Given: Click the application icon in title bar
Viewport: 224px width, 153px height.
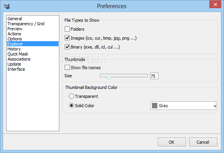Looking at the screenshot, I should (7, 6).
